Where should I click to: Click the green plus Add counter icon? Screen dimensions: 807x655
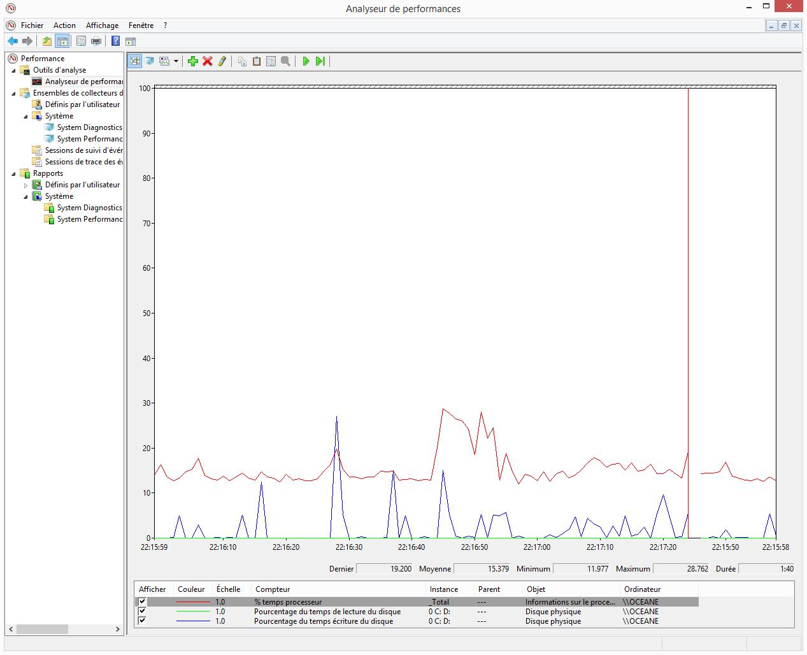click(x=193, y=61)
